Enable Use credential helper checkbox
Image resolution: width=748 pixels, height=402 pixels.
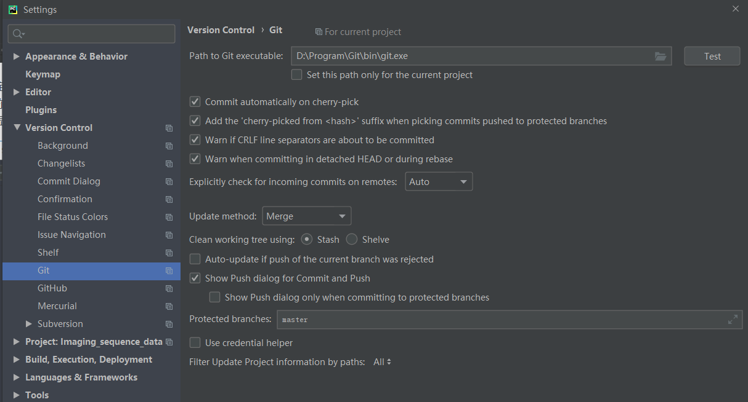(x=195, y=343)
